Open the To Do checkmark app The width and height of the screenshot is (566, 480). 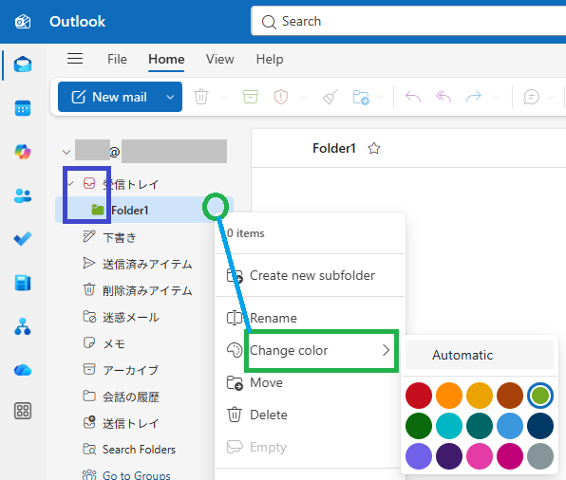pyautogui.click(x=23, y=239)
